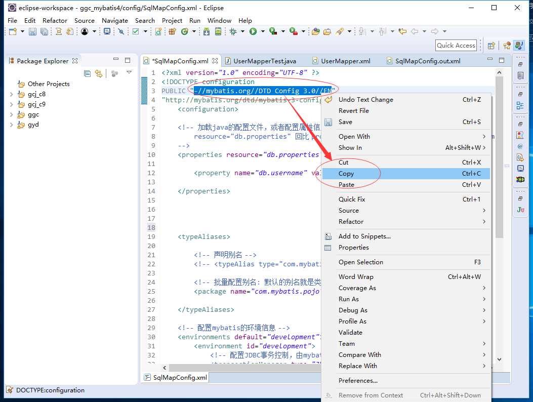The width and height of the screenshot is (533, 402).
Task: Click the New Java Class icon
Action: click(185, 31)
